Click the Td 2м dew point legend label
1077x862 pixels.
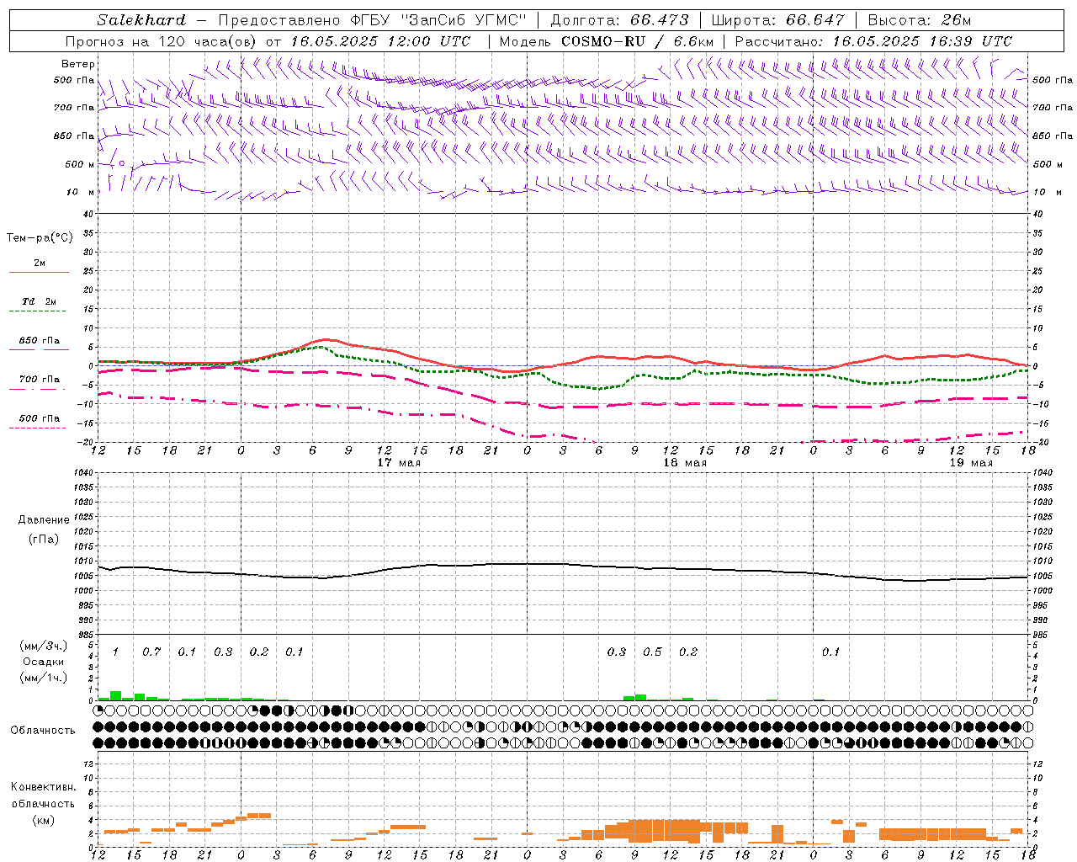point(40,301)
